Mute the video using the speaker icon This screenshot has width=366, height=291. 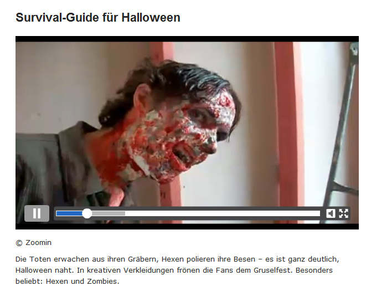[x=331, y=213]
